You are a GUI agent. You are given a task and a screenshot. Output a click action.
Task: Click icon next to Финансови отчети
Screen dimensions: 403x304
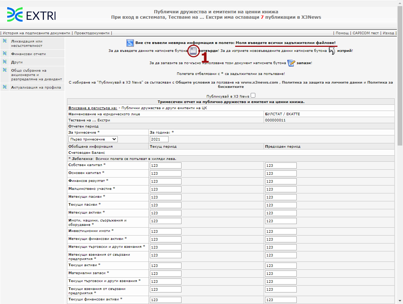pyautogui.click(x=5, y=53)
